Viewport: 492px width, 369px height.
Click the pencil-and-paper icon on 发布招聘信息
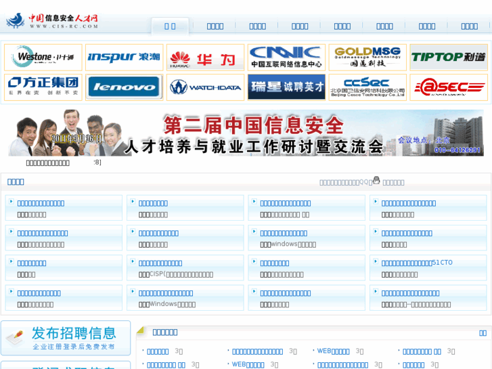point(16,338)
